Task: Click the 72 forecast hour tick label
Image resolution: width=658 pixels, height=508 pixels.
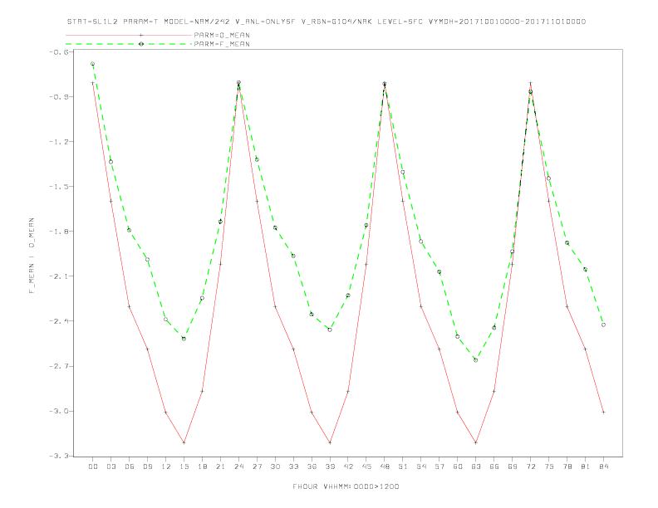Action: coord(530,466)
